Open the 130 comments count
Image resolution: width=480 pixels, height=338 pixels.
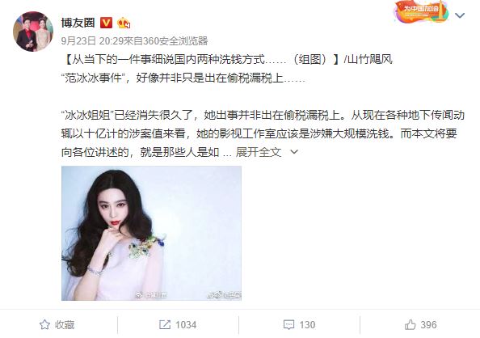(307, 325)
